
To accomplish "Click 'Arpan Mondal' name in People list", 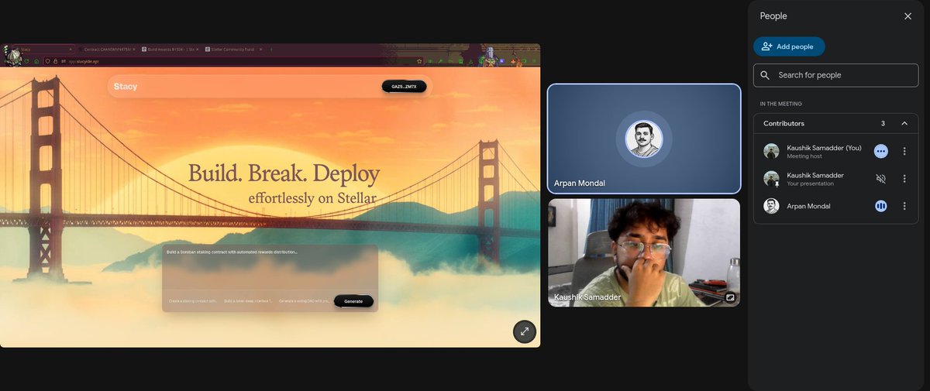I will pos(808,206).
